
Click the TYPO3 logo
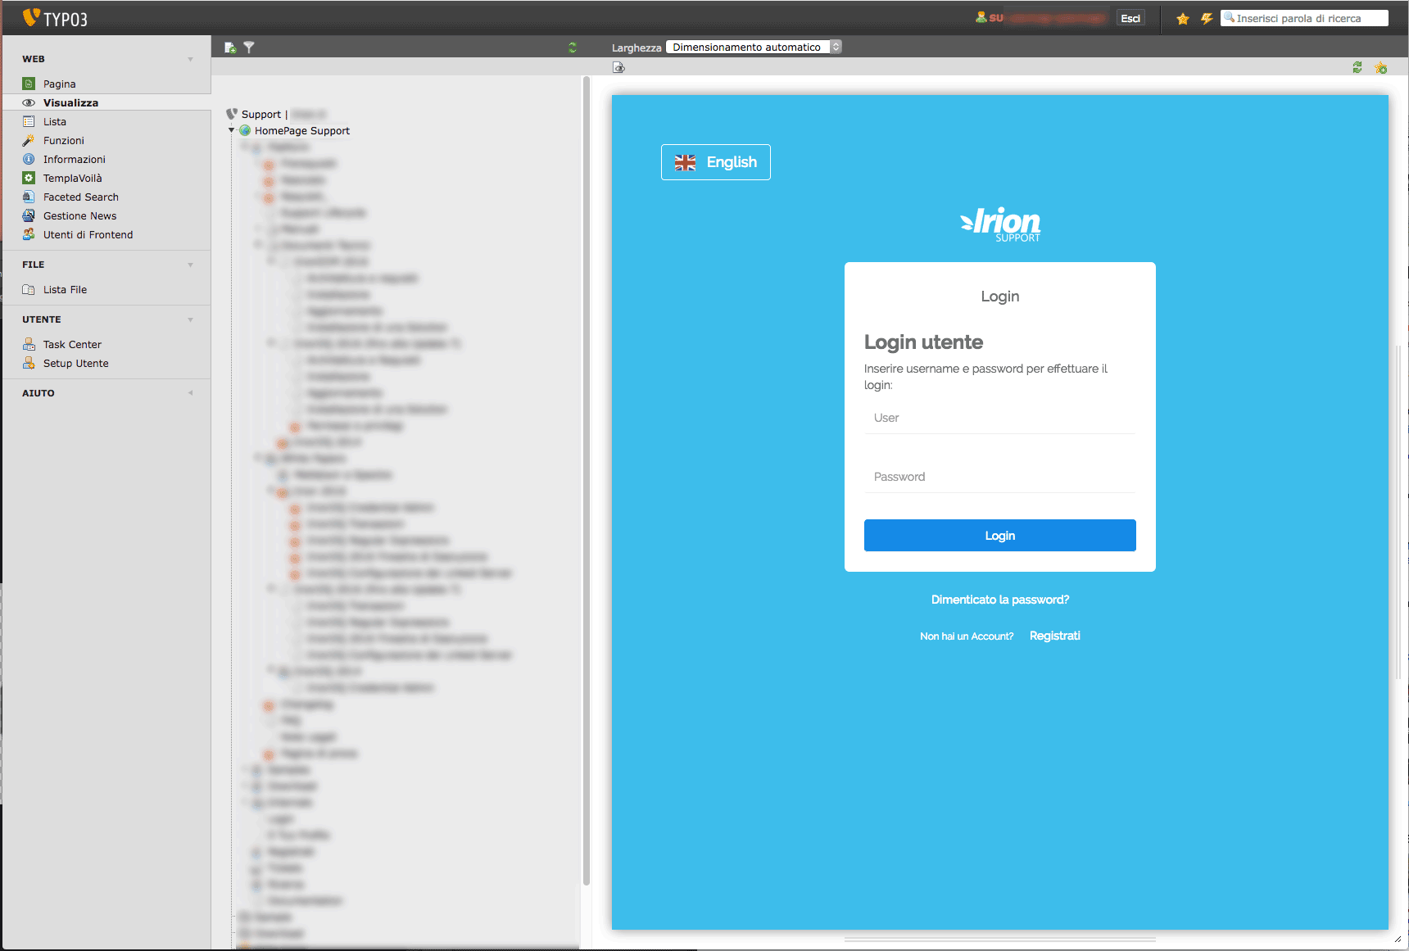point(55,18)
